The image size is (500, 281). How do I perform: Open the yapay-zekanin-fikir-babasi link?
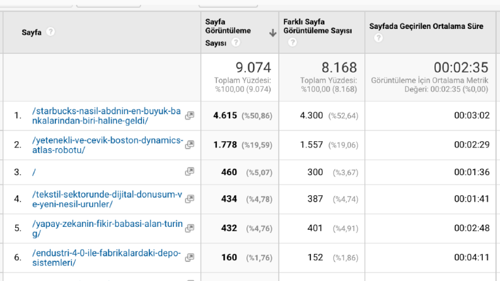107,229
